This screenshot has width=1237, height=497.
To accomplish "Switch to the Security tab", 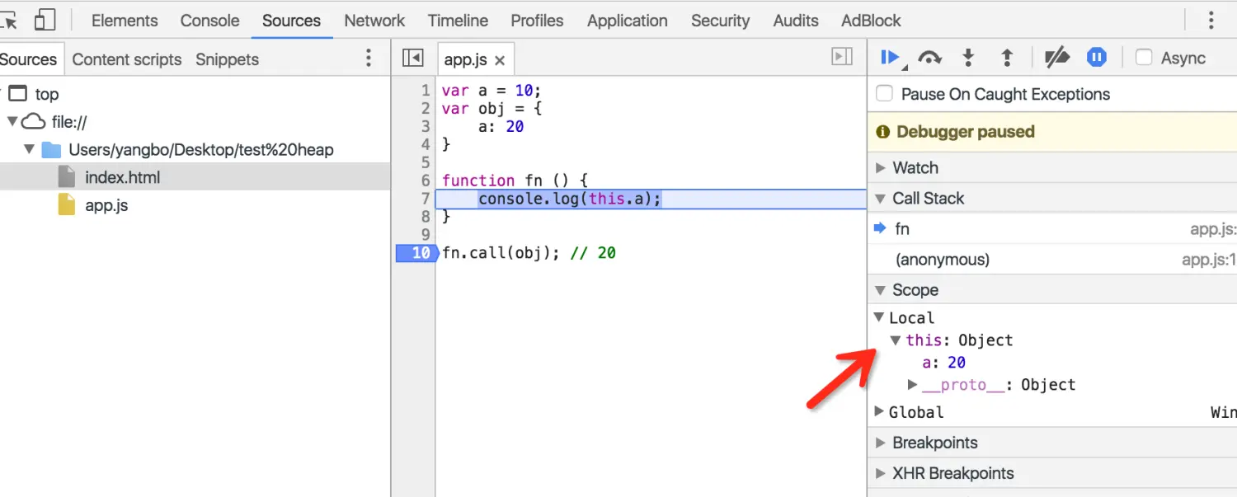I will [x=720, y=21].
